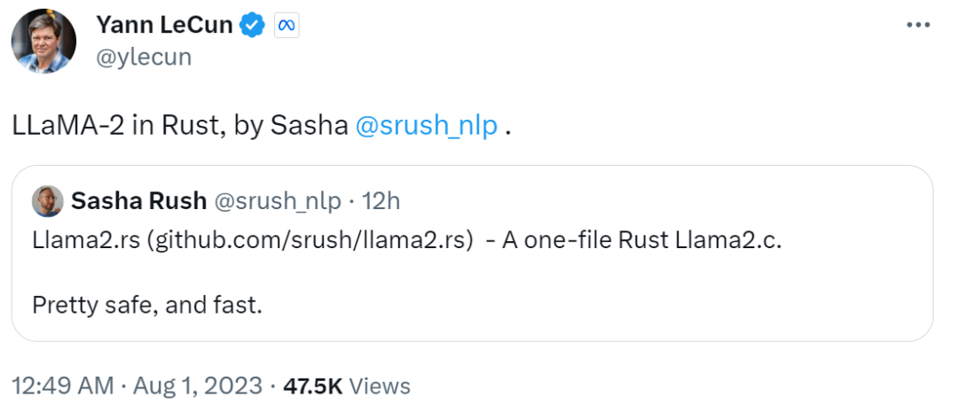958x413 pixels.
Task: Click the word 'Views' under the tweet
Action: [x=380, y=386]
